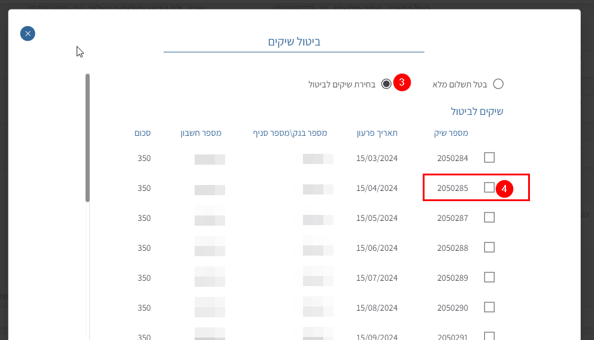Select the checkbox for check 2050290

point(489,307)
